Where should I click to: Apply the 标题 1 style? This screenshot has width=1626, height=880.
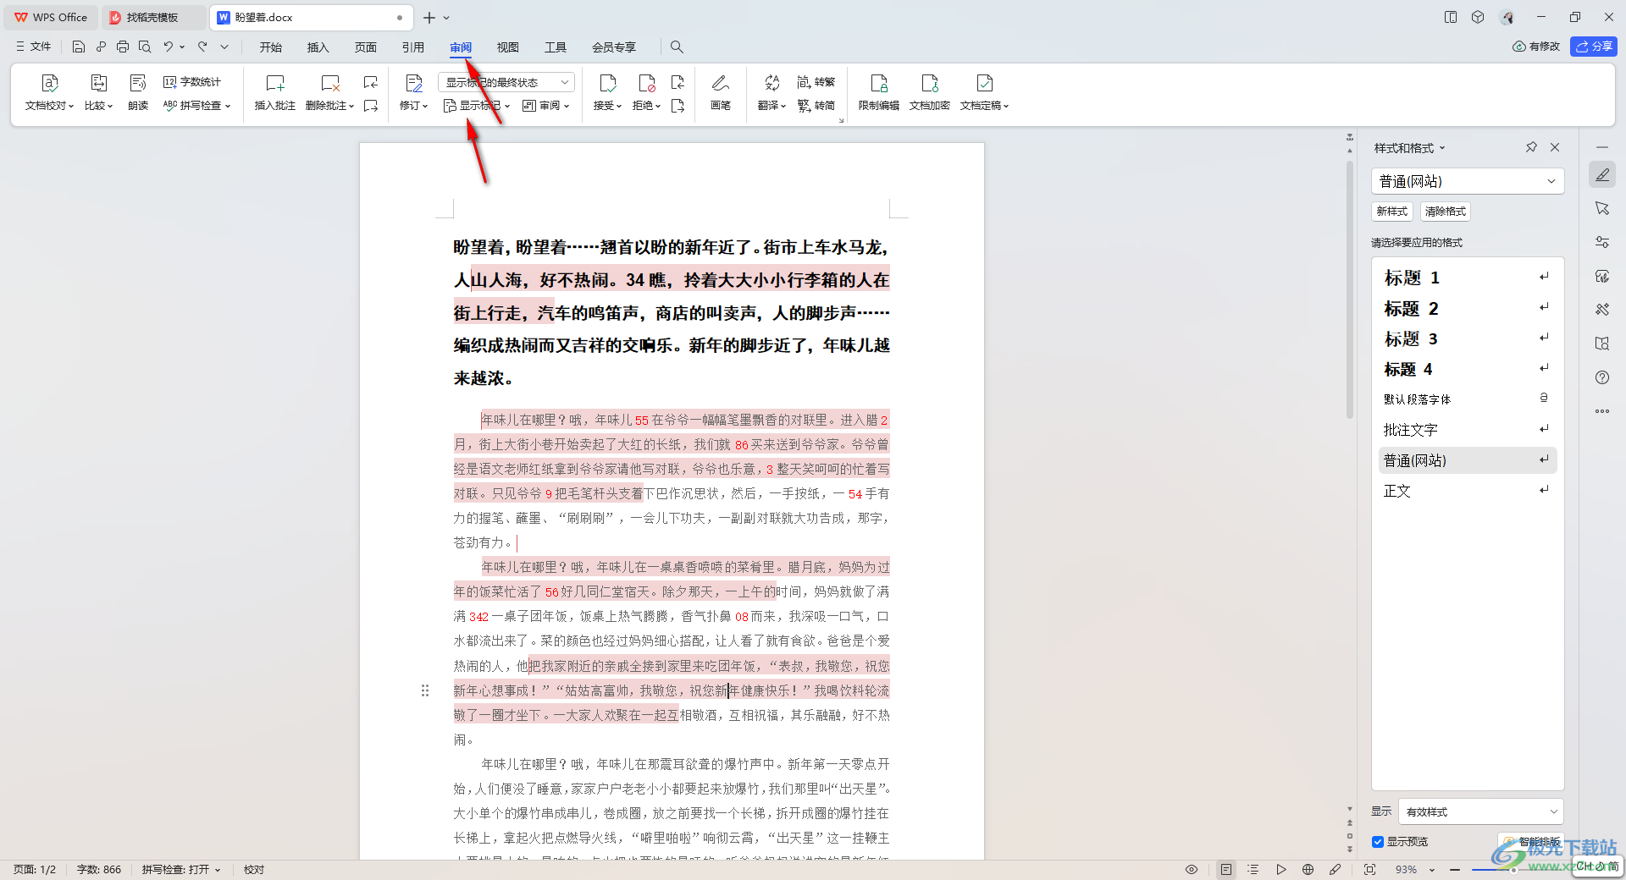[1468, 278]
